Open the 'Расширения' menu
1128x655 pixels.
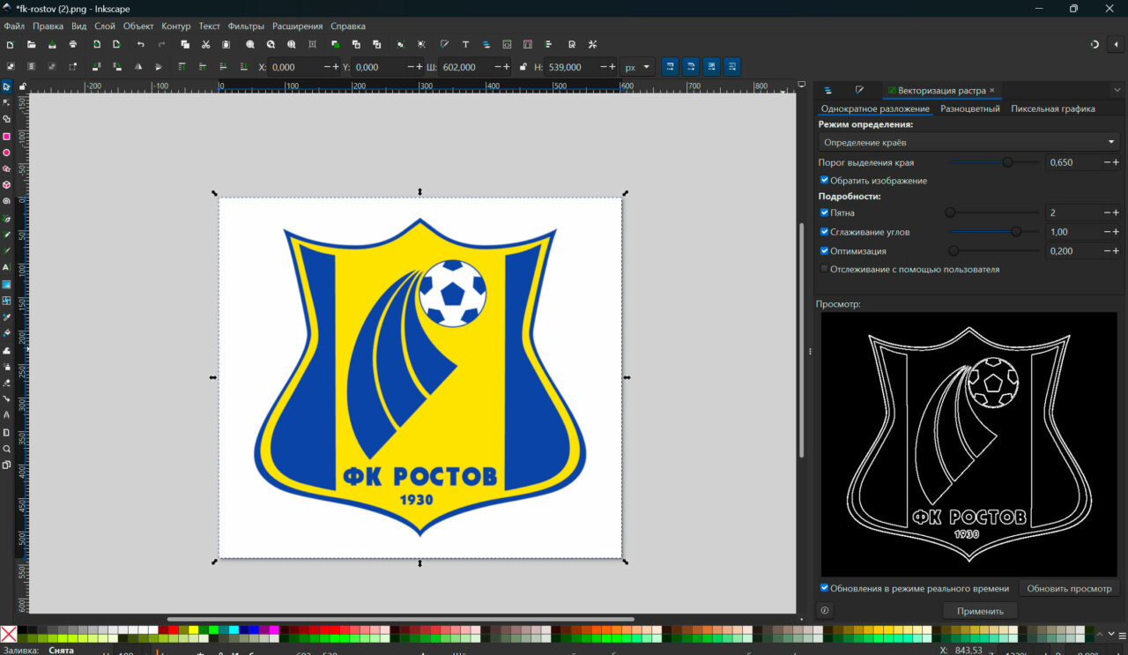(x=297, y=26)
